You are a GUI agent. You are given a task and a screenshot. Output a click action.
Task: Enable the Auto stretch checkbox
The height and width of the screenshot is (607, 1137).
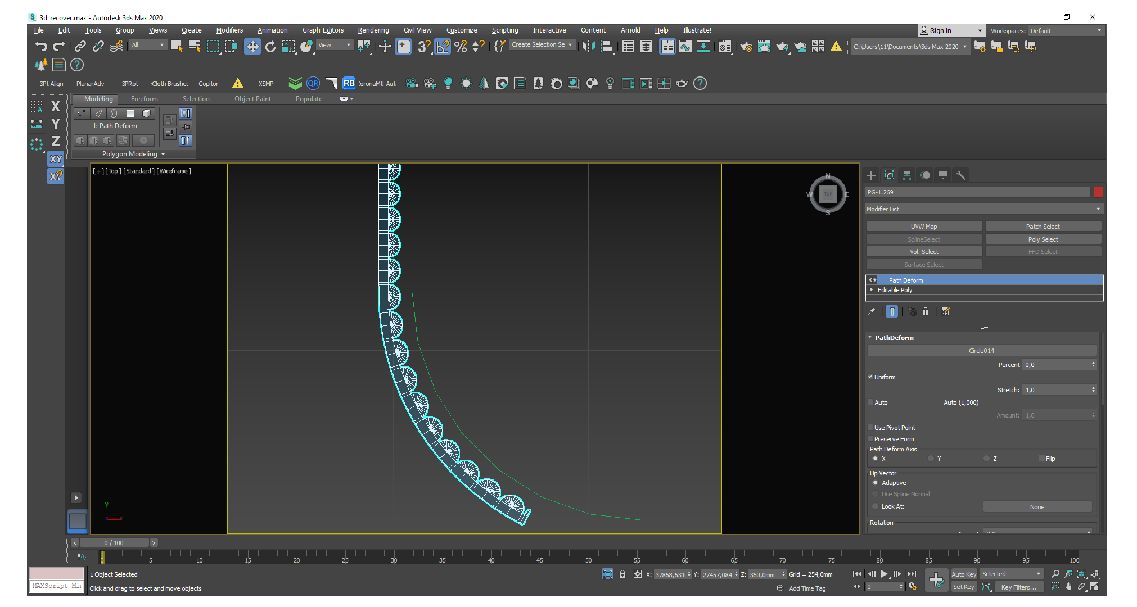[870, 402]
